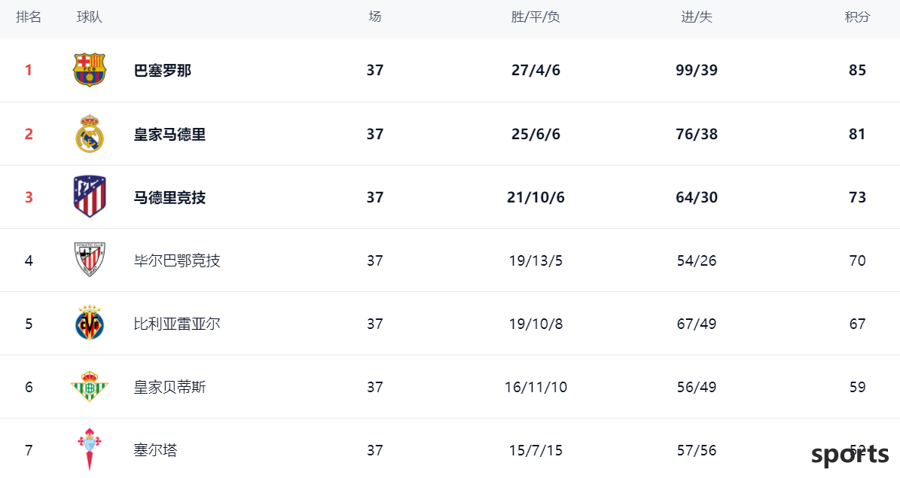This screenshot has height=478, width=900.
Task: Click the 排名 column header
Action: point(29,17)
